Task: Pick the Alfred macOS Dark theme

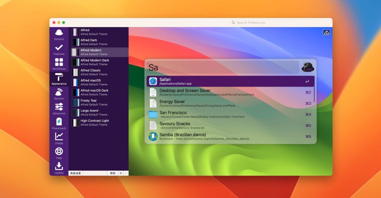Action: click(98, 92)
